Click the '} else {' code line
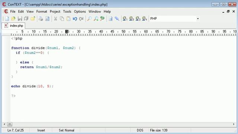The image size is (238, 134). [25, 62]
